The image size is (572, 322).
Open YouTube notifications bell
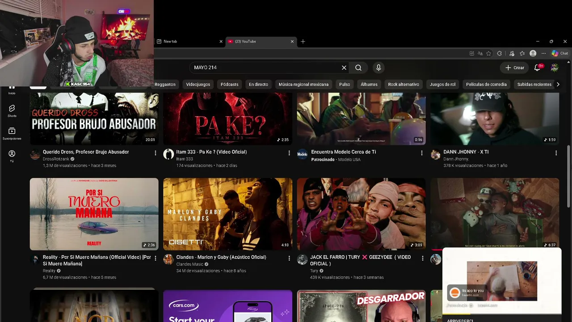coord(538,68)
